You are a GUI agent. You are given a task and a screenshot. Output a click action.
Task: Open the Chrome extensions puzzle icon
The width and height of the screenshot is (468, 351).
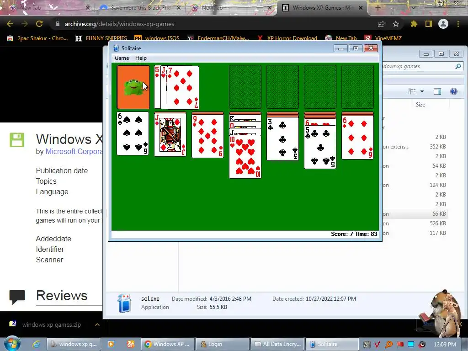414,24
